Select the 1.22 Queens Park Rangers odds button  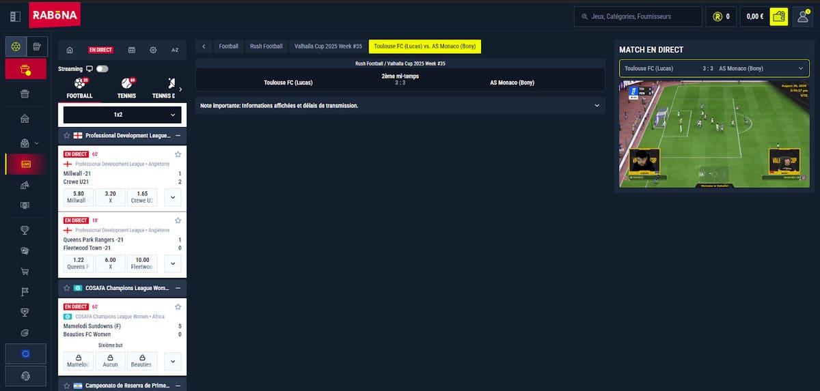pyautogui.click(x=79, y=263)
